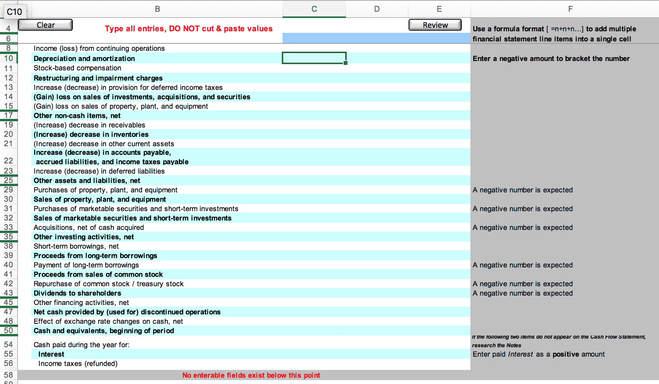The image size is (659, 384).
Task: Click the Clear button
Action: click(45, 25)
